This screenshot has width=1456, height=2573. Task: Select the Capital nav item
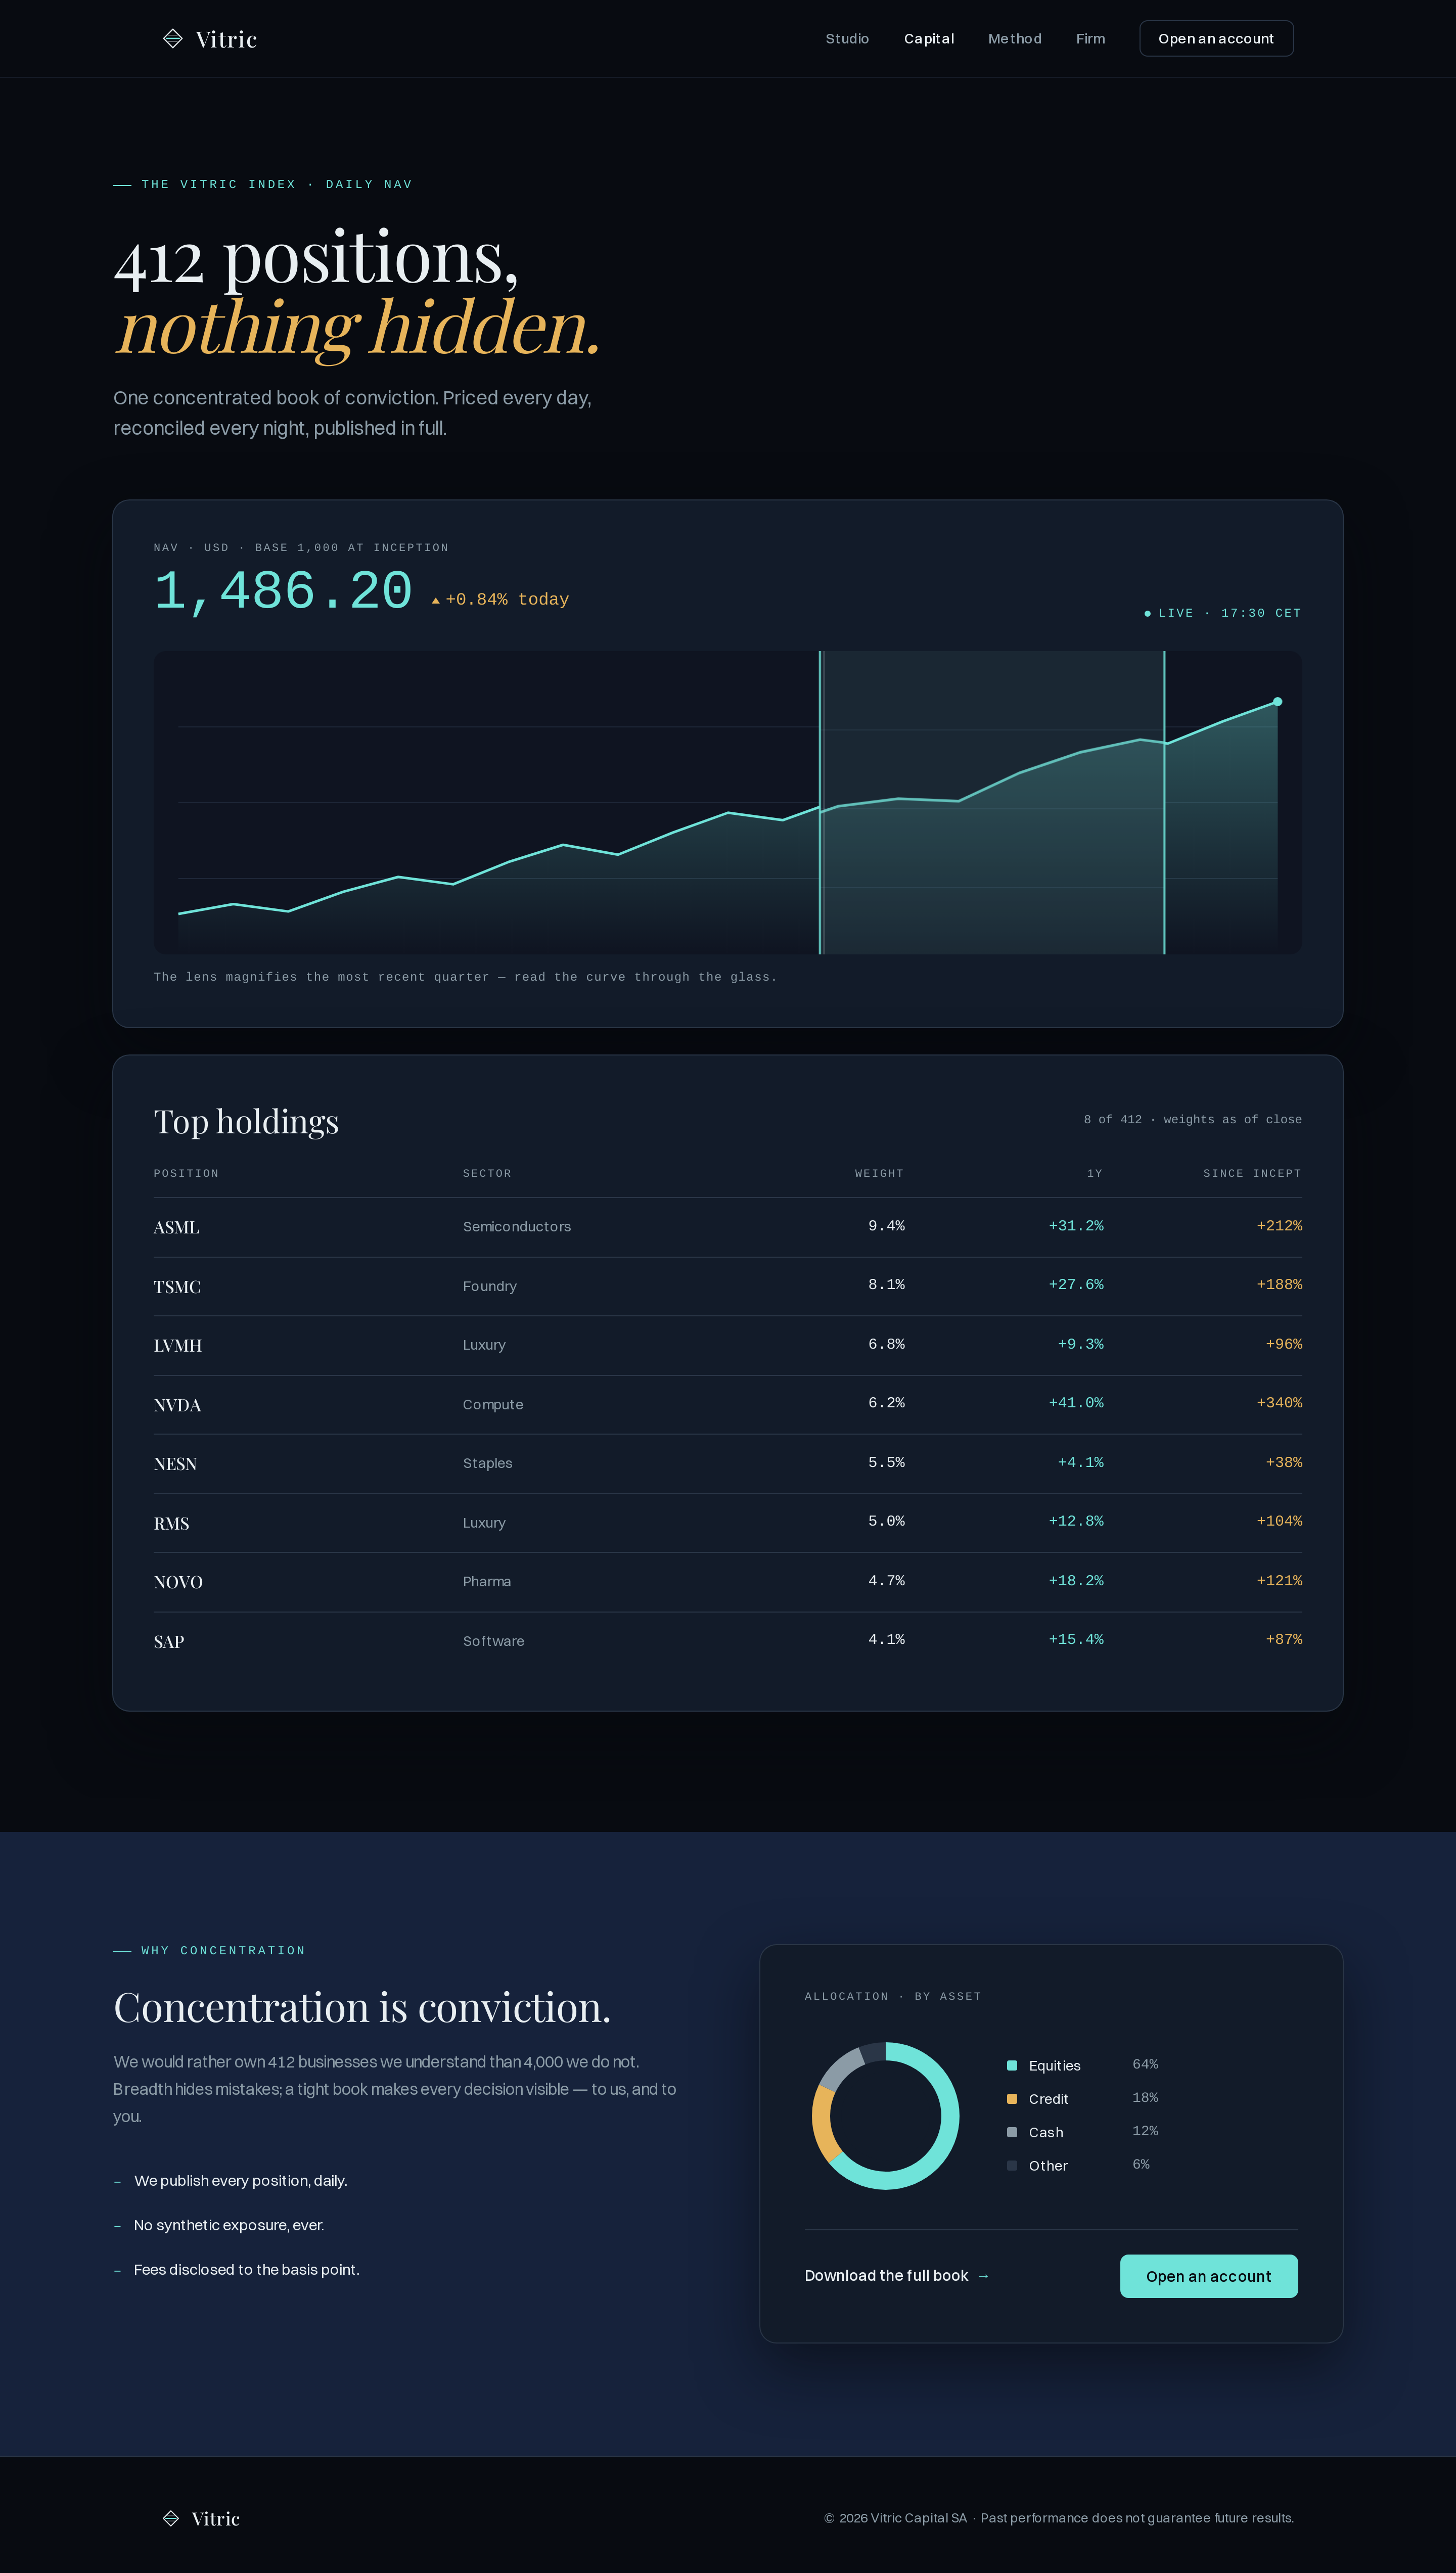(929, 39)
